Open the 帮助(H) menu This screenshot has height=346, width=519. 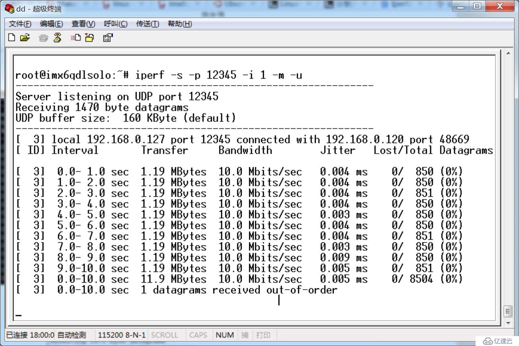180,24
